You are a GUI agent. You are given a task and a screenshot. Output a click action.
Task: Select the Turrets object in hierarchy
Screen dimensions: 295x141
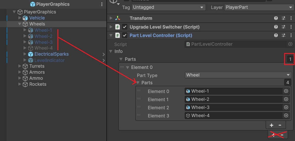pyautogui.click(x=37, y=66)
